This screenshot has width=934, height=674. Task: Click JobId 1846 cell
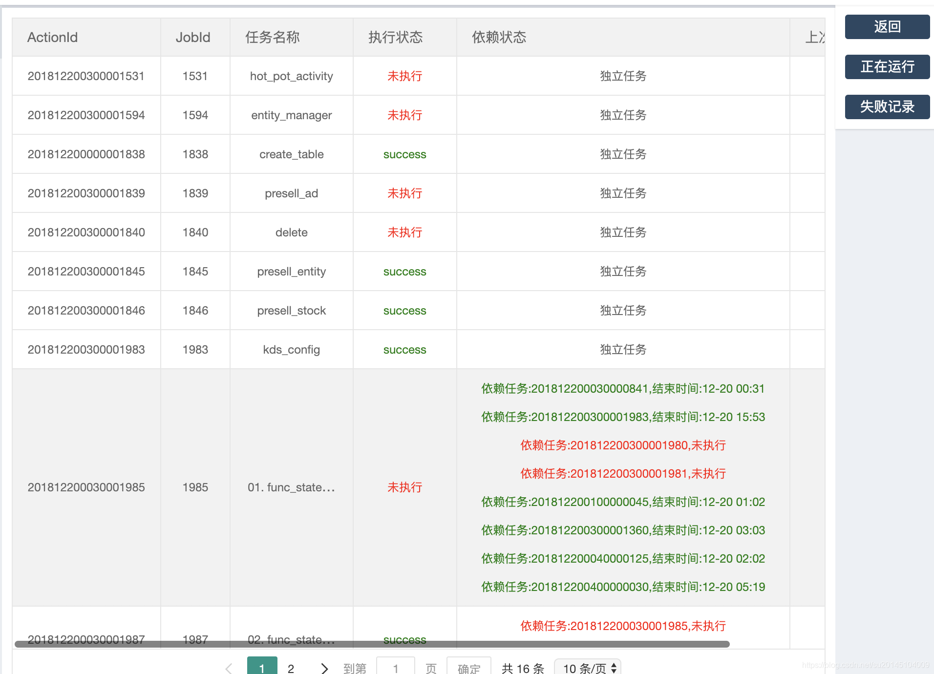pyautogui.click(x=195, y=311)
